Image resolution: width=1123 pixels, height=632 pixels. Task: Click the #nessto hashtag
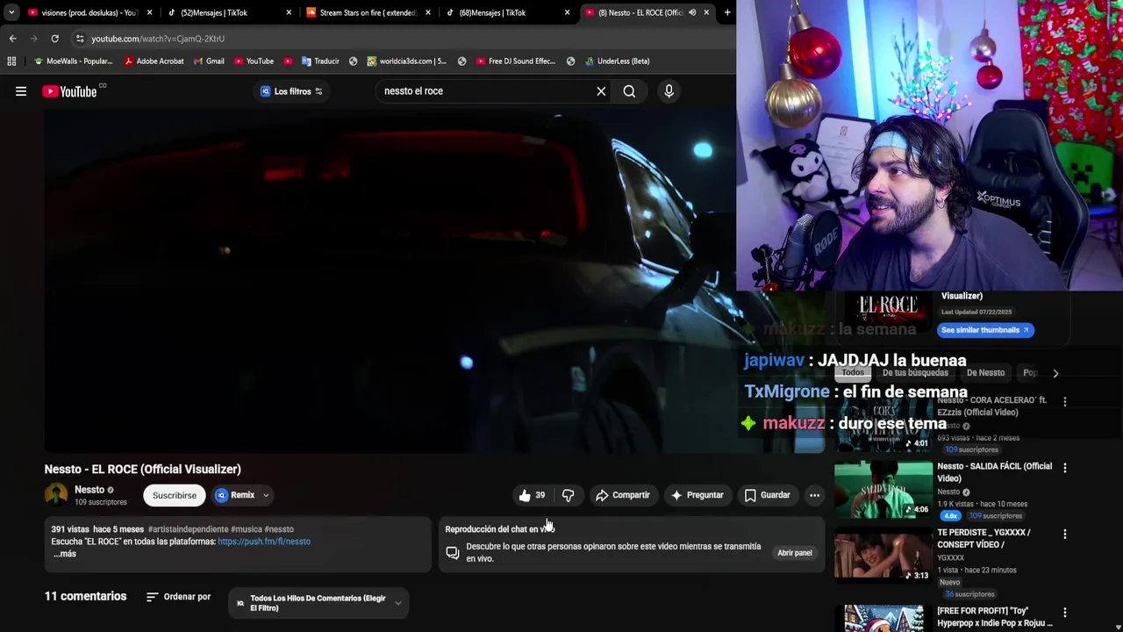click(x=279, y=529)
